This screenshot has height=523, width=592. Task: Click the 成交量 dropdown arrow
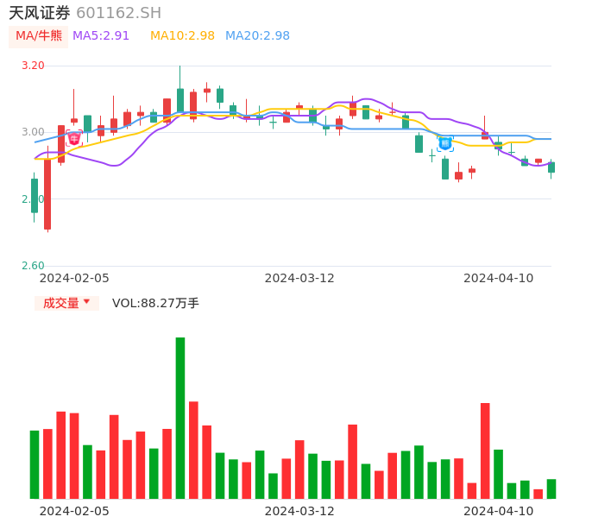pyautogui.click(x=86, y=302)
